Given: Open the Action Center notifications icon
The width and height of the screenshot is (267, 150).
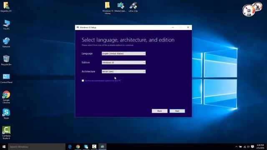Looking at the screenshot, I should [252, 147].
